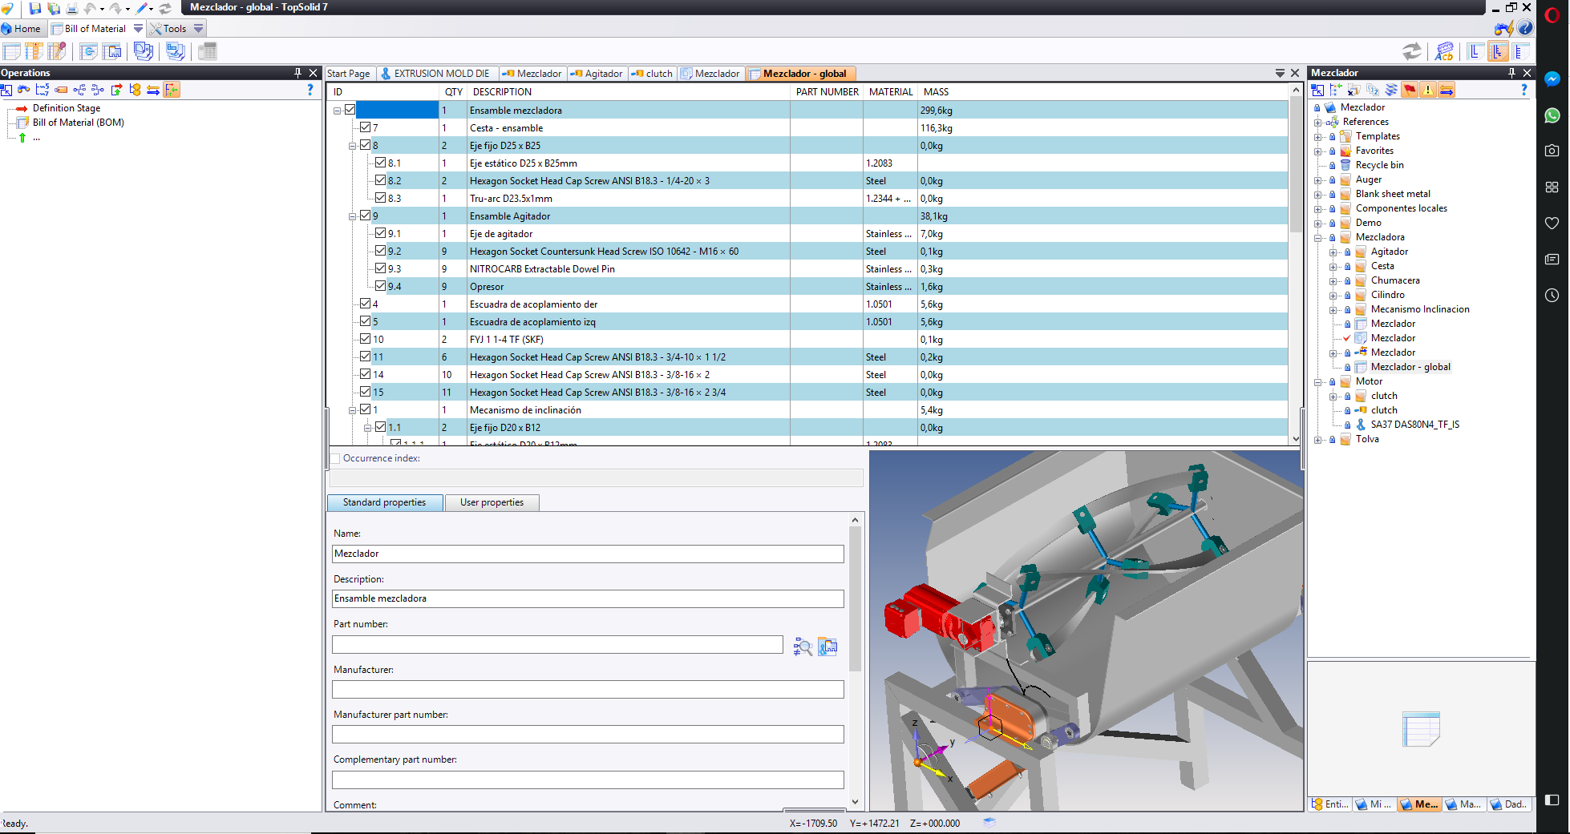Image resolution: width=1570 pixels, height=834 pixels.
Task: Click the Messenger icon in Opera sidebar
Action: [x=1552, y=79]
